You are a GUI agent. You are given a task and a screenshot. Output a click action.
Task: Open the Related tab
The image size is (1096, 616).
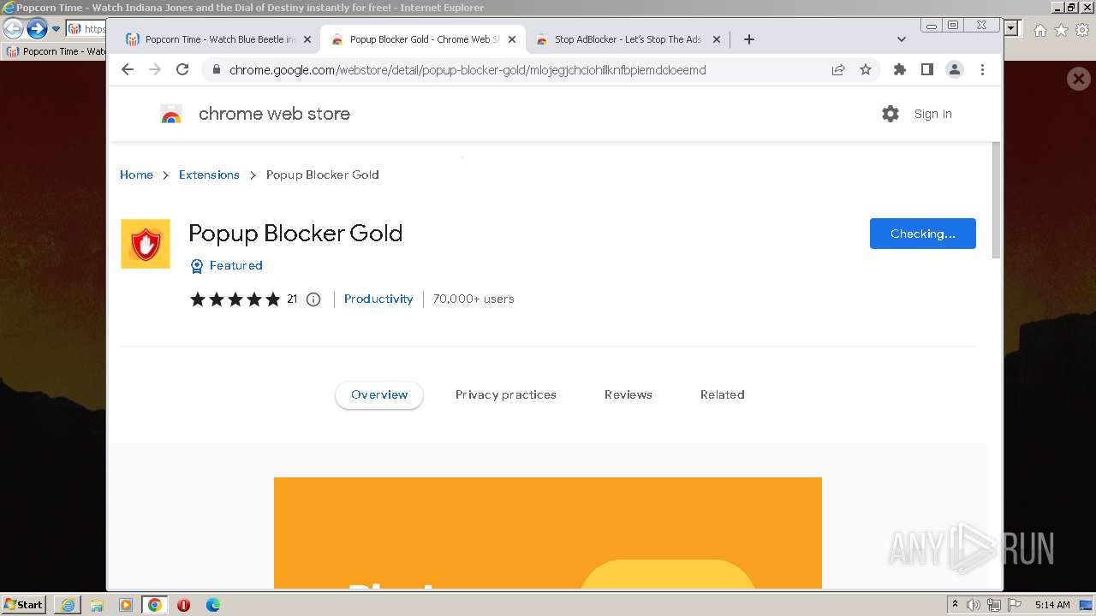pyautogui.click(x=723, y=394)
